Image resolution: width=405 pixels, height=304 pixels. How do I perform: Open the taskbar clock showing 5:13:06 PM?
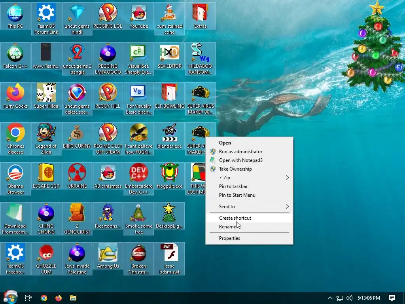[x=369, y=298]
